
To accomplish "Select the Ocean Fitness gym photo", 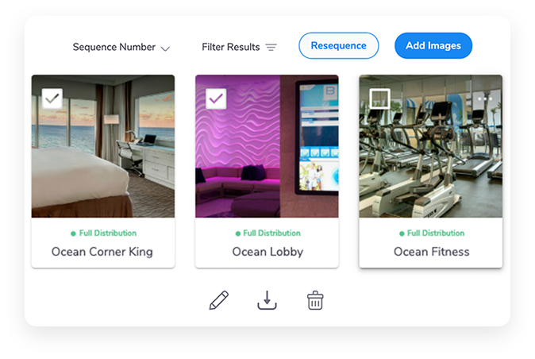I will click(x=430, y=146).
